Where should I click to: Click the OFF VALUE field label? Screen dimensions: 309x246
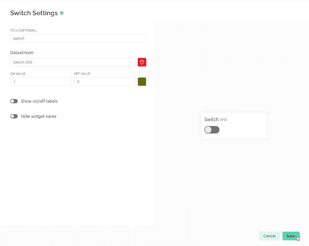pyautogui.click(x=82, y=74)
